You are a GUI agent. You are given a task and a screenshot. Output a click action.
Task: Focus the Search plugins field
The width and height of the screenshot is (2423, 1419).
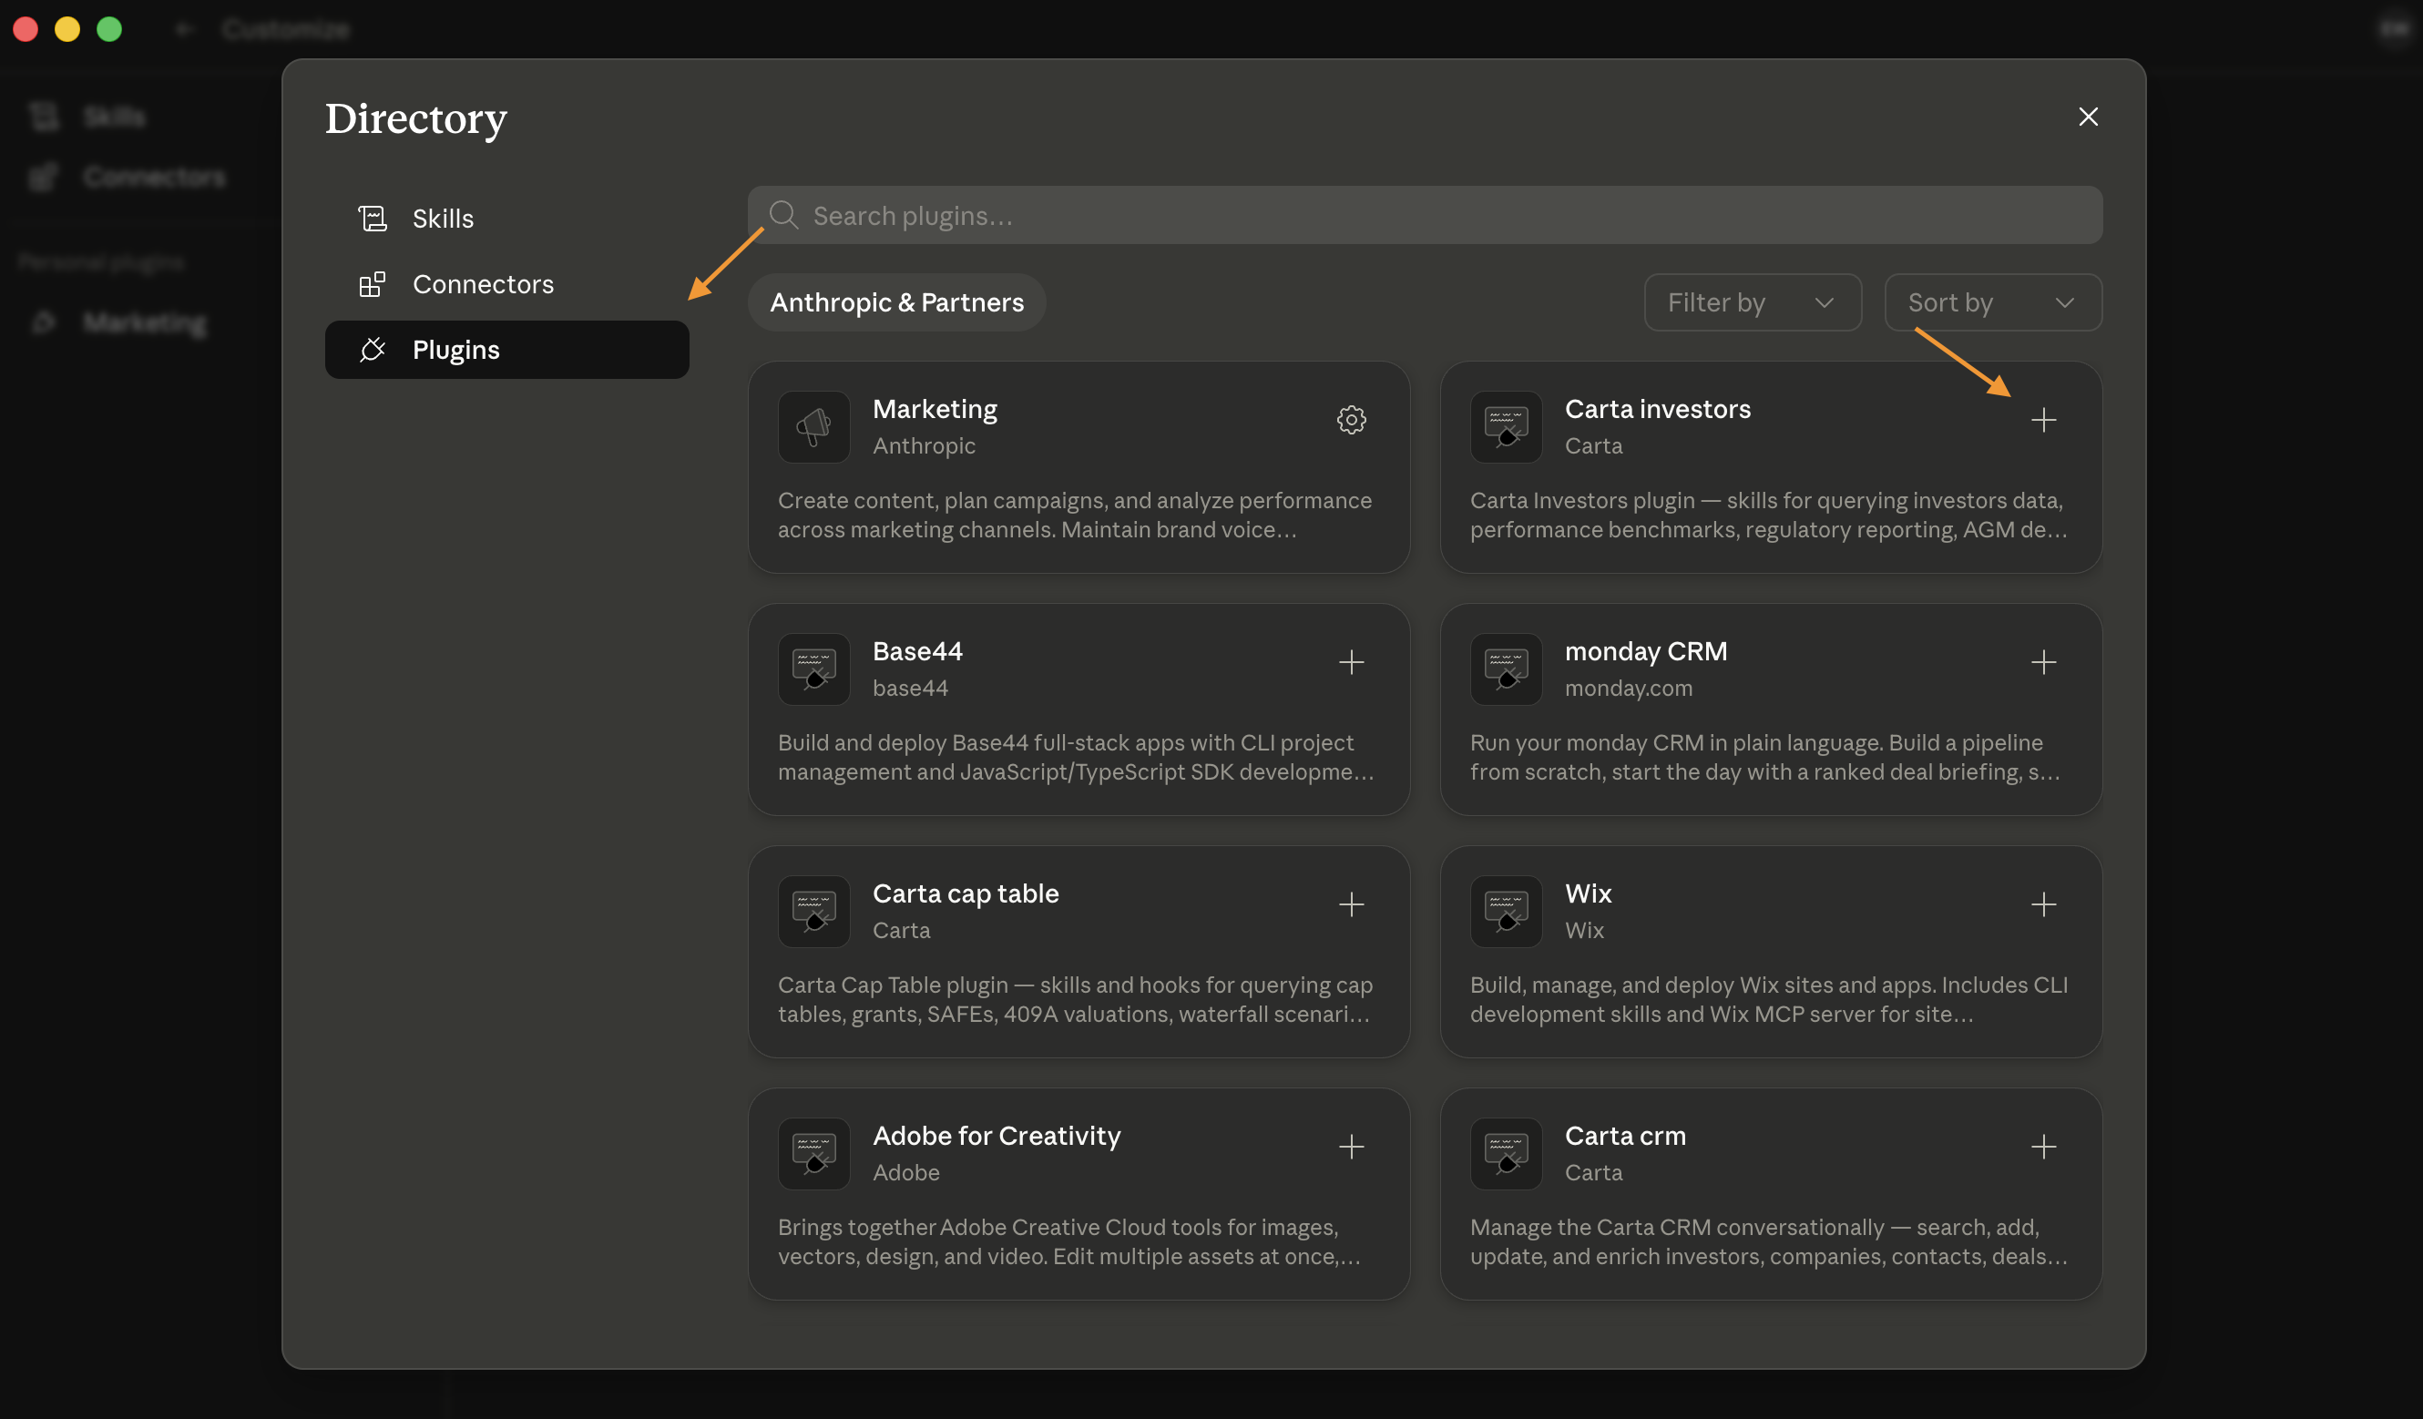pos(1425,215)
